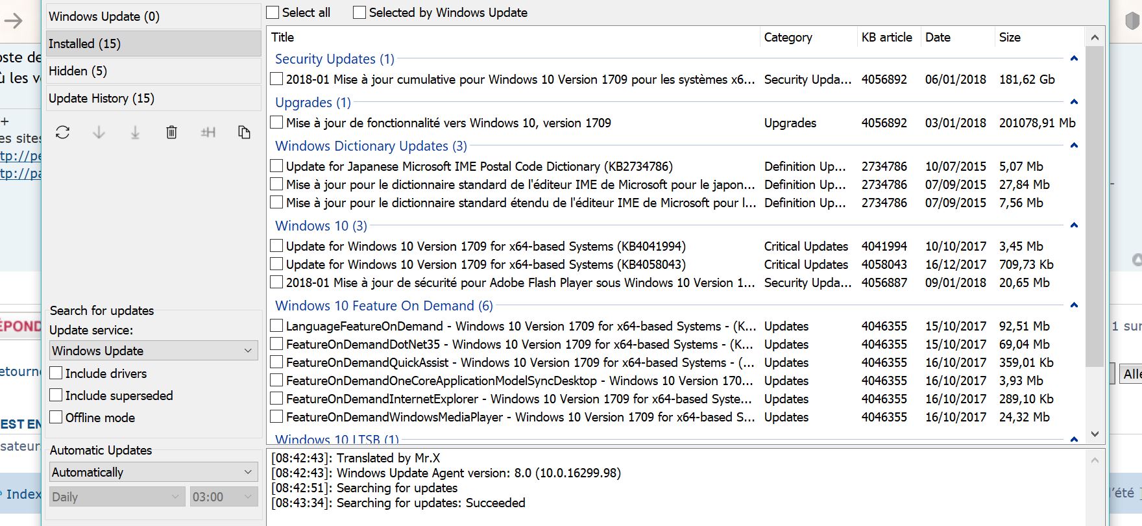Click the Security Updates (1) group title
This screenshot has height=526, width=1142.
[x=334, y=58]
